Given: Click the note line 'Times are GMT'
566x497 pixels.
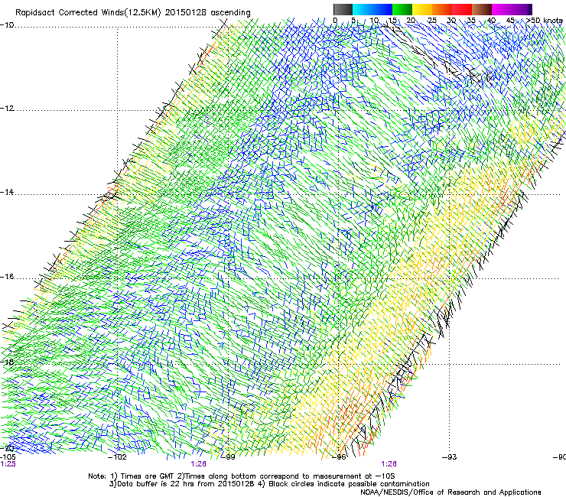Looking at the screenshot, I should point(242,476).
